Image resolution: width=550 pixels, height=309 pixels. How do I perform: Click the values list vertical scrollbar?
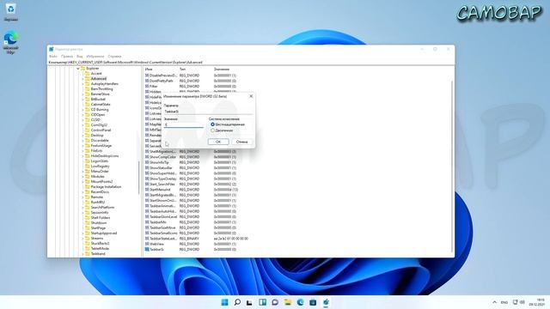[452, 167]
